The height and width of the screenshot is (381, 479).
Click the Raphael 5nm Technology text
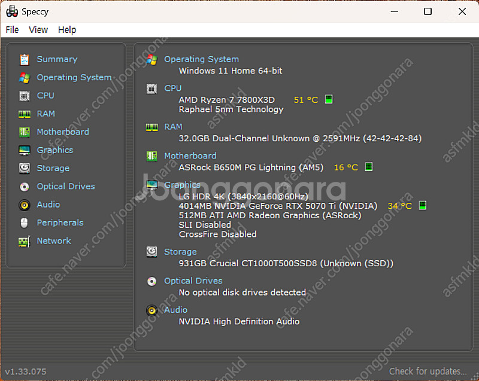(231, 109)
